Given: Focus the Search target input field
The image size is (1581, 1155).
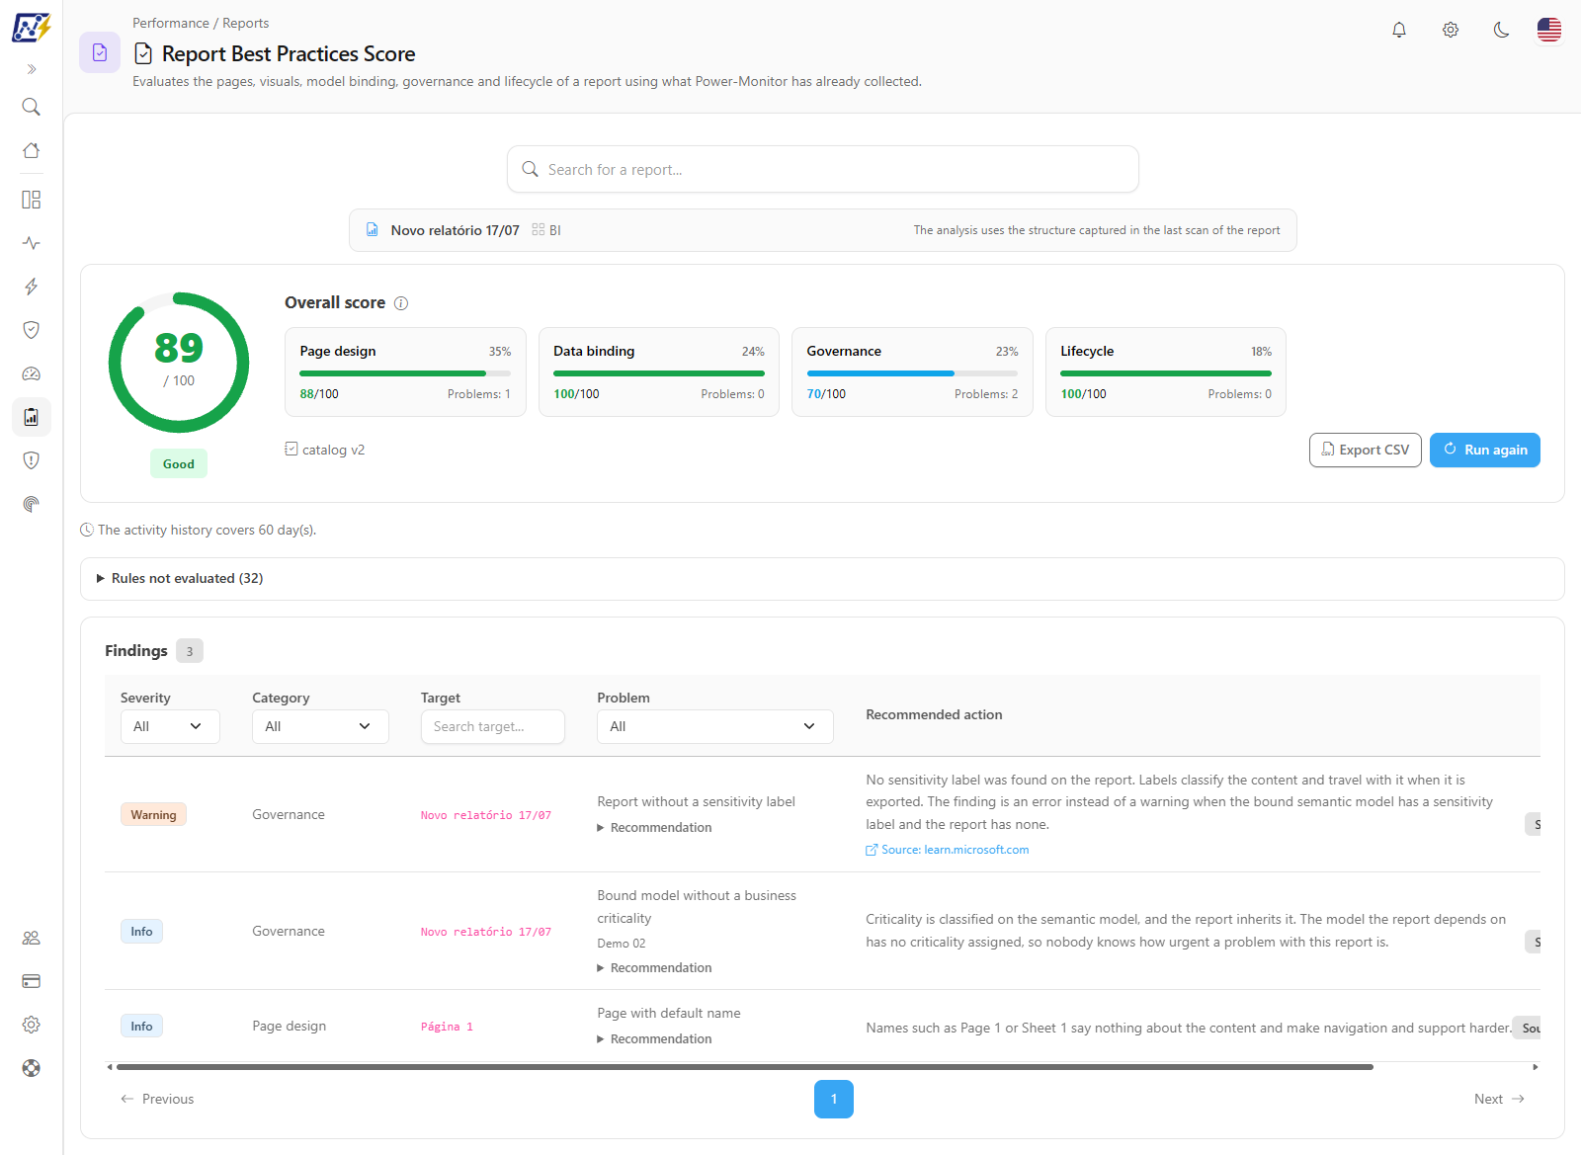Looking at the screenshot, I should [493, 726].
